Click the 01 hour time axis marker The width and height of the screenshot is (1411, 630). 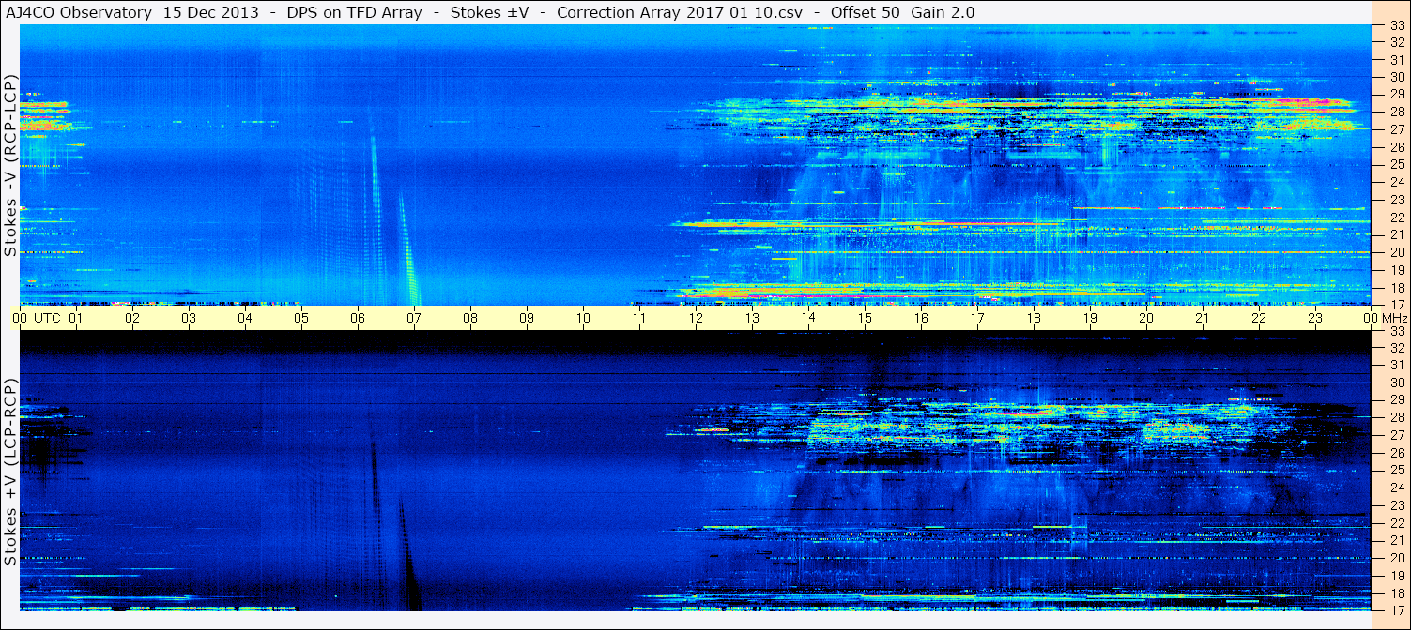coord(76,318)
